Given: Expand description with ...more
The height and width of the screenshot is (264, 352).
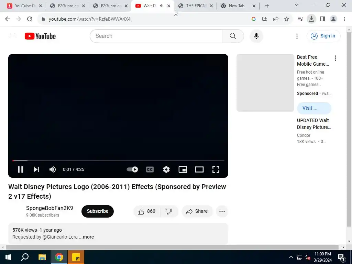Looking at the screenshot, I should (86, 237).
